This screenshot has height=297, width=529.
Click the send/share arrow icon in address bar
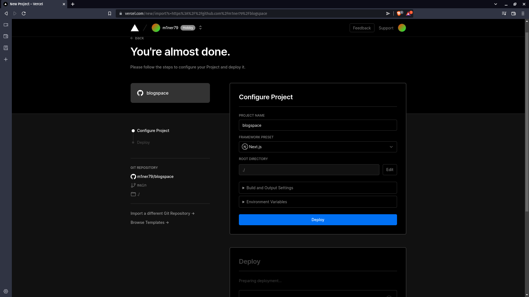(388, 13)
